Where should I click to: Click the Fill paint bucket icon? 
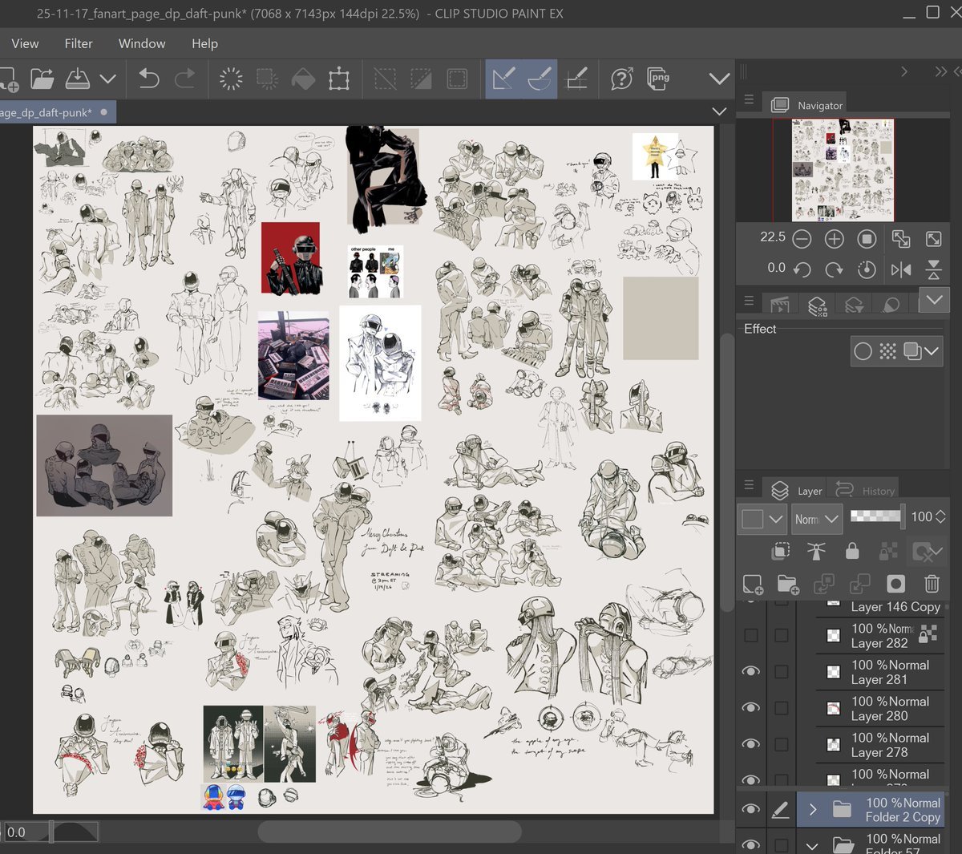coord(302,79)
